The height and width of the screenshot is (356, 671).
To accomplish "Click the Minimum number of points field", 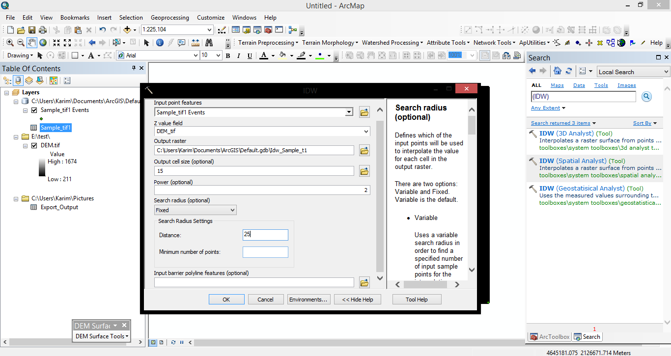I will pos(265,252).
